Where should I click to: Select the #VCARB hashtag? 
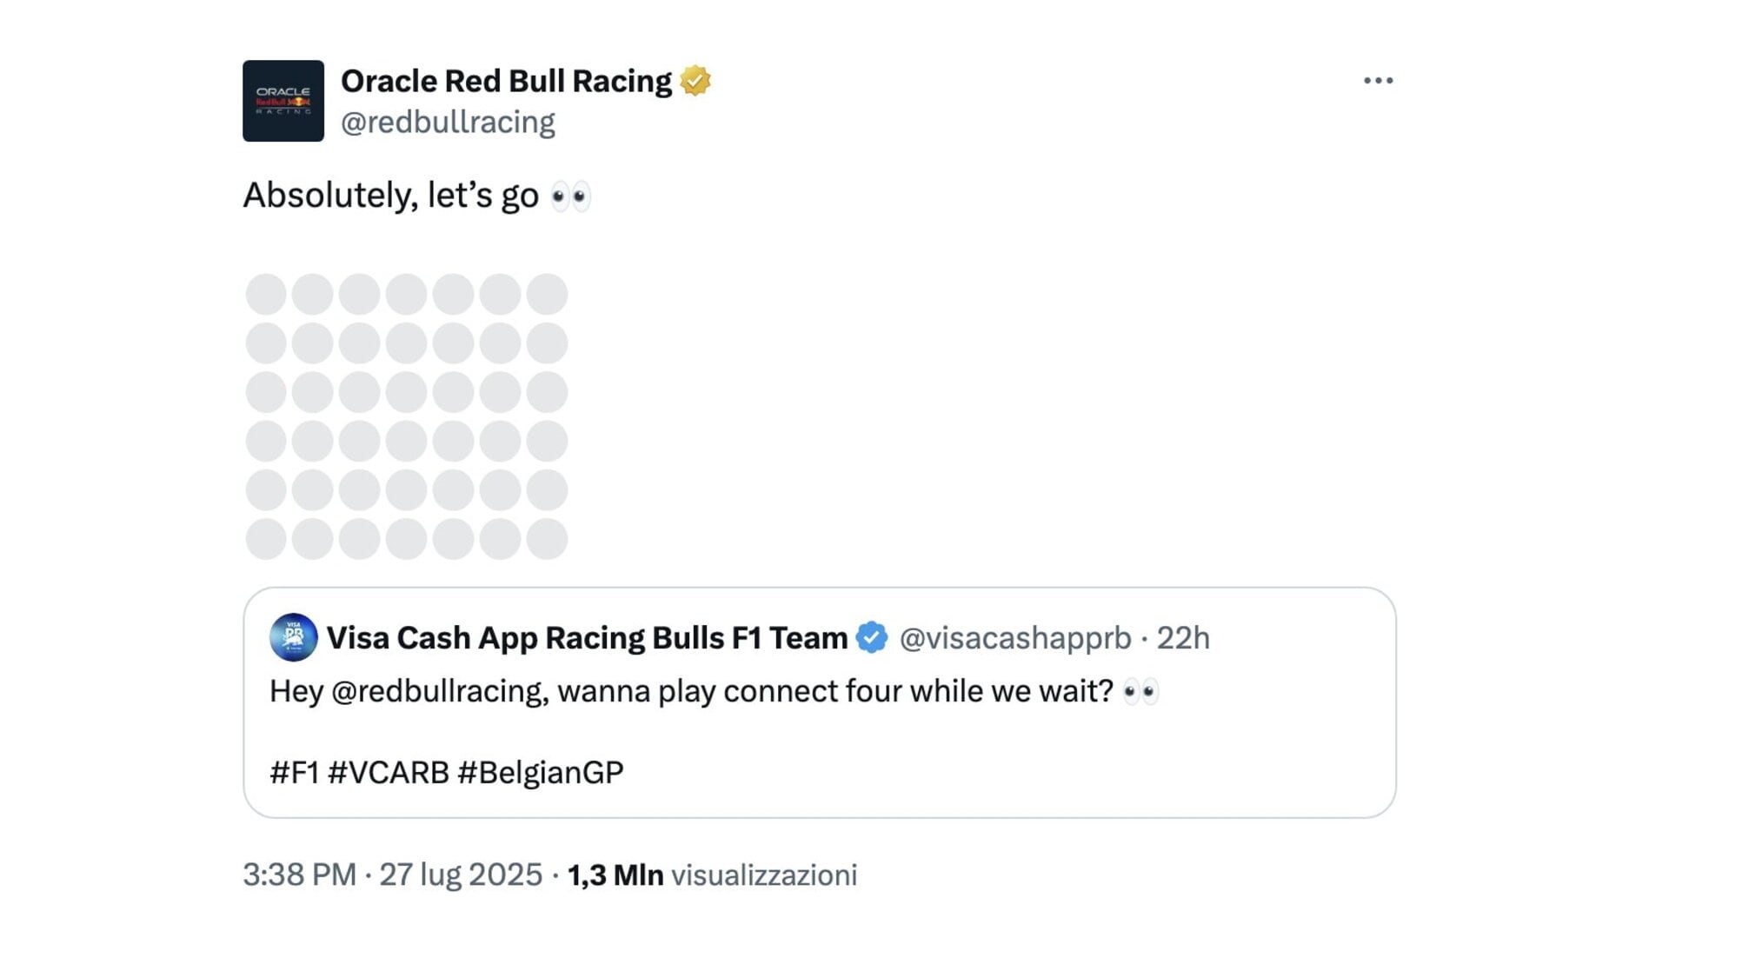pyautogui.click(x=388, y=772)
